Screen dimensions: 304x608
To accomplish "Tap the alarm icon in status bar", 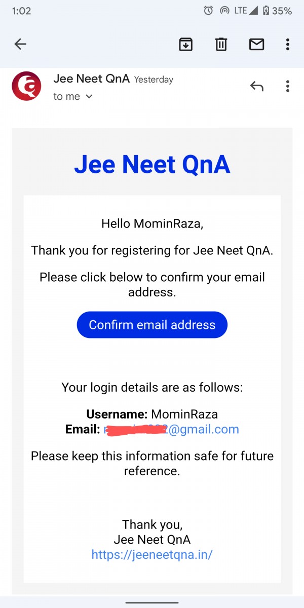I will (x=208, y=11).
